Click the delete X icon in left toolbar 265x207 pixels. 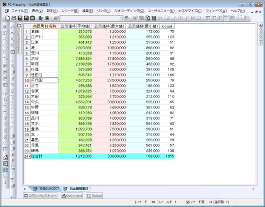pos(13,40)
